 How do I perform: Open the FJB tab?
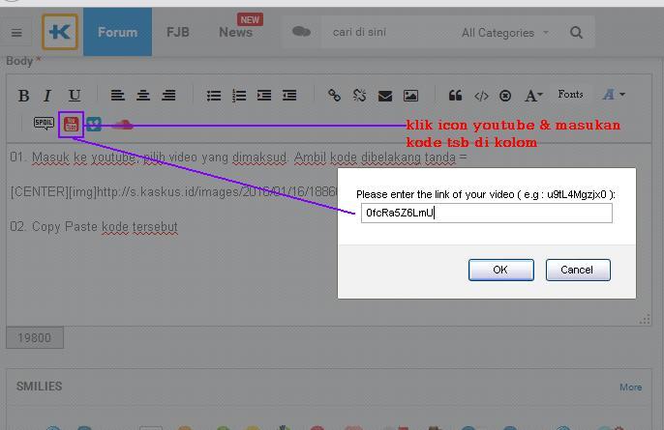[178, 32]
